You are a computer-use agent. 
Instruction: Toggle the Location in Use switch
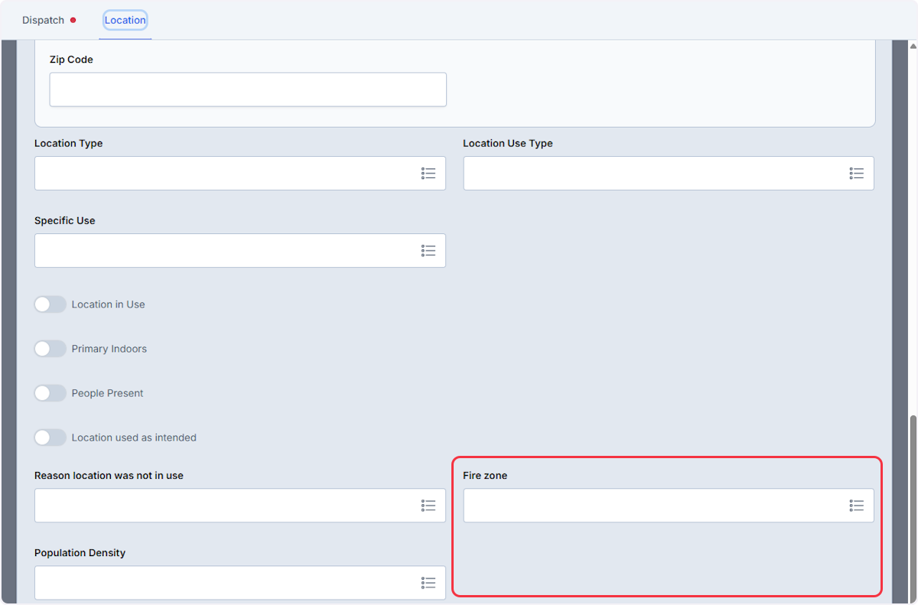click(x=50, y=304)
